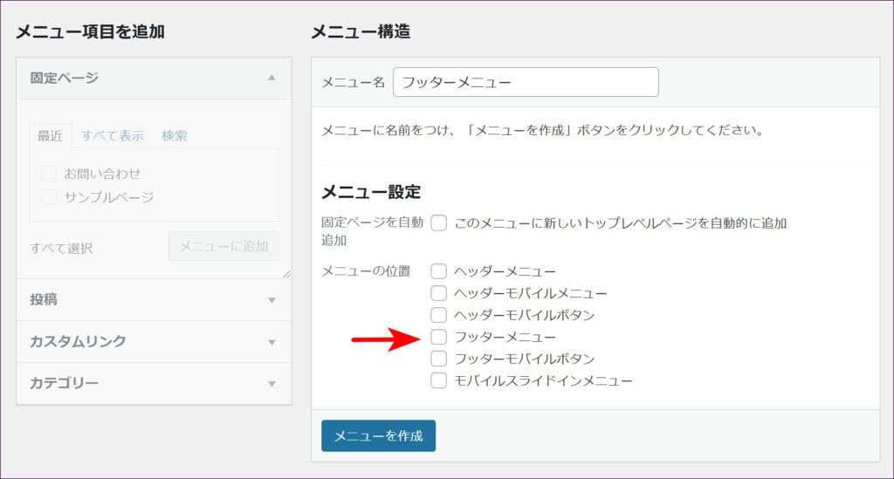This screenshot has width=894, height=479.
Task: Tick the モバイルスライドインメニュー checkbox
Action: click(x=439, y=380)
